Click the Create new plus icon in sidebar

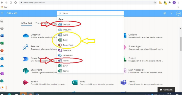click(2, 28)
